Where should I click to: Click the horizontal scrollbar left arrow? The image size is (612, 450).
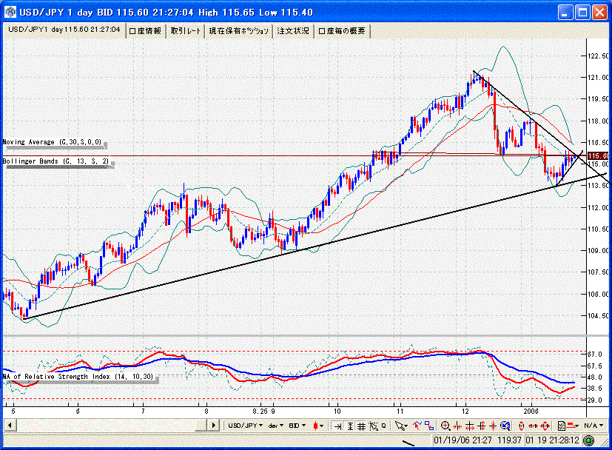(9, 426)
